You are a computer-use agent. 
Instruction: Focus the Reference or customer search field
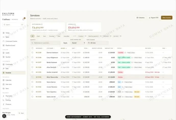[x=45, y=43]
